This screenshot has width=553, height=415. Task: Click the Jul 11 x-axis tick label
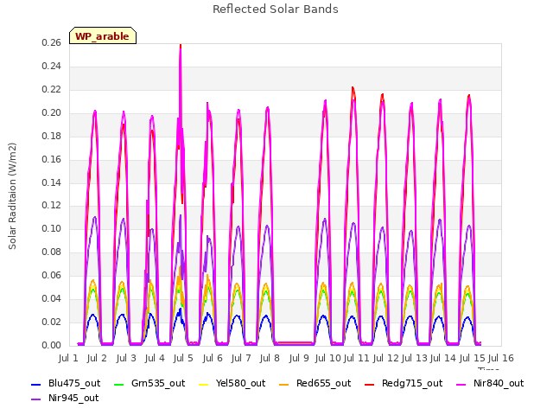coord(356,358)
